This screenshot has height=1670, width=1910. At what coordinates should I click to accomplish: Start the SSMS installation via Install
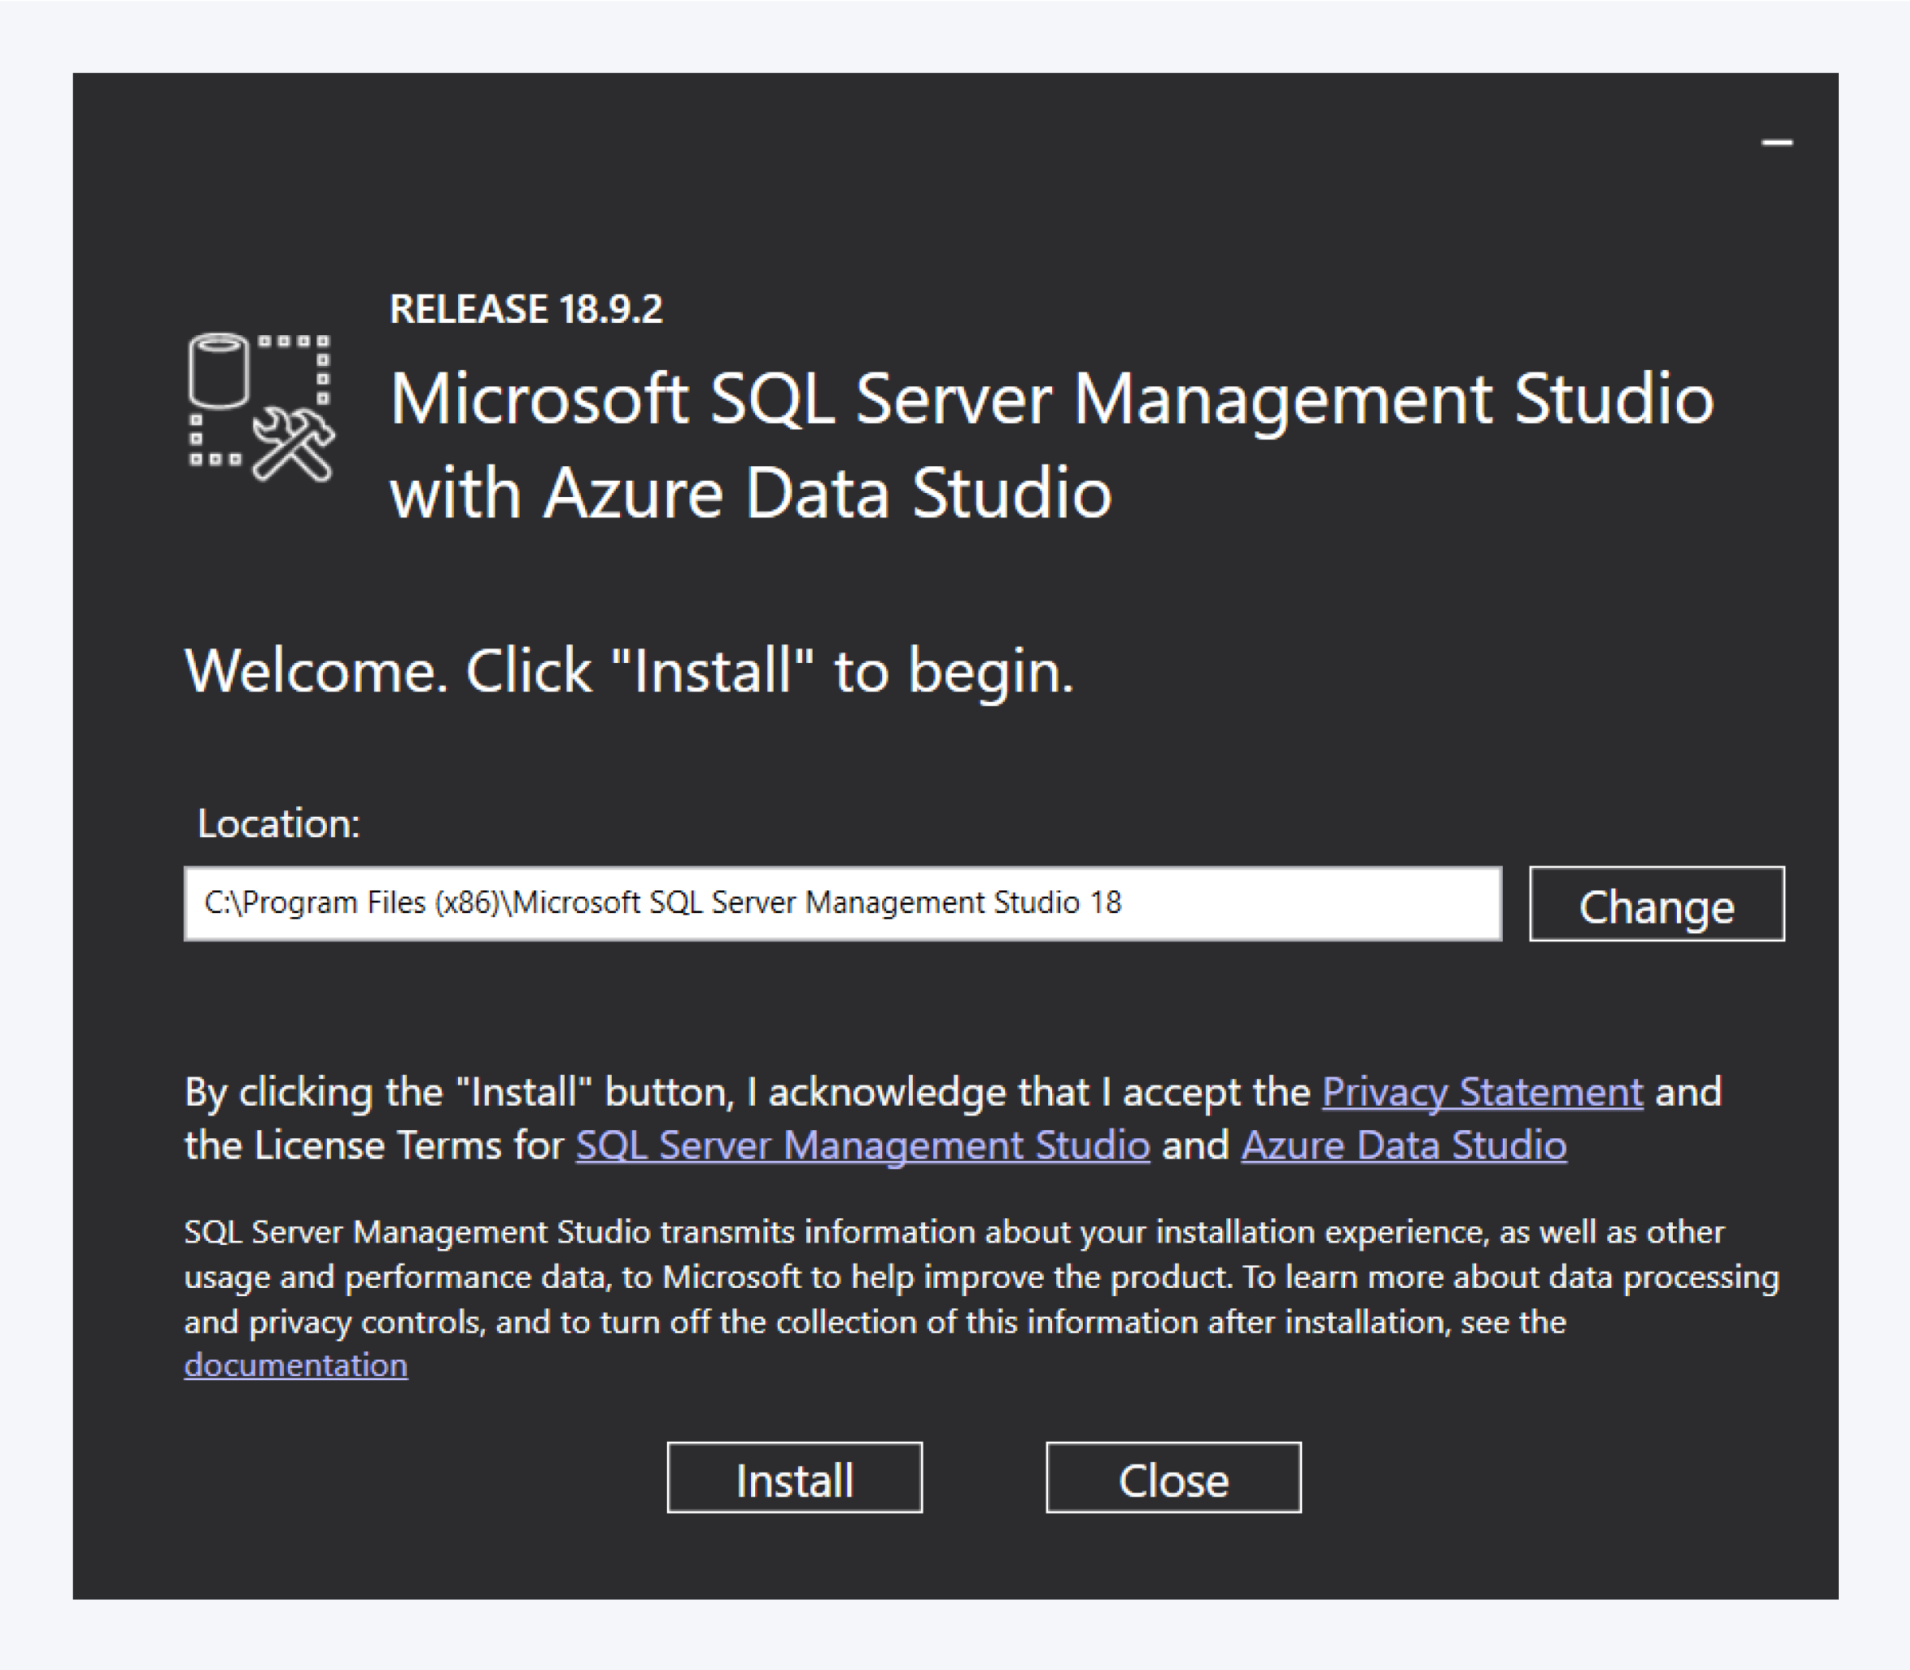tap(794, 1478)
